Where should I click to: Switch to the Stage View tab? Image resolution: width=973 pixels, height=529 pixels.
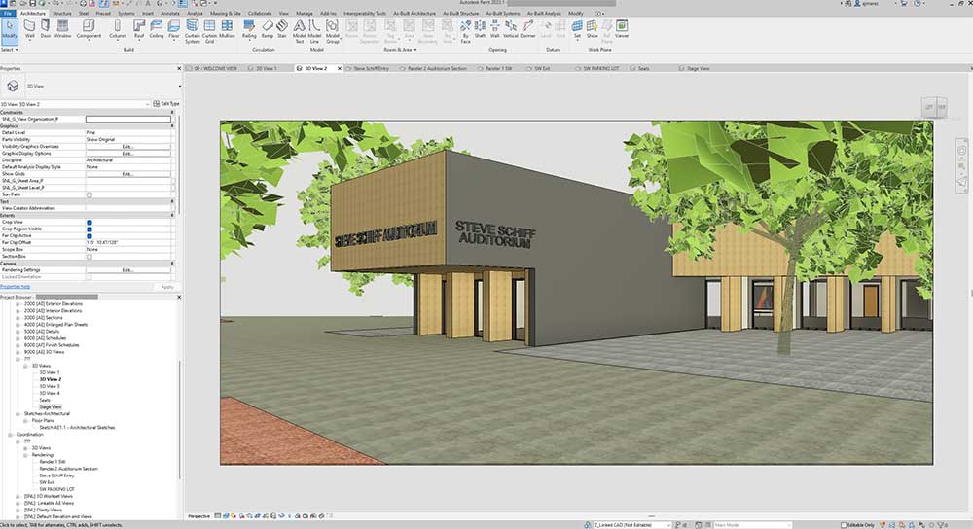pyautogui.click(x=697, y=69)
